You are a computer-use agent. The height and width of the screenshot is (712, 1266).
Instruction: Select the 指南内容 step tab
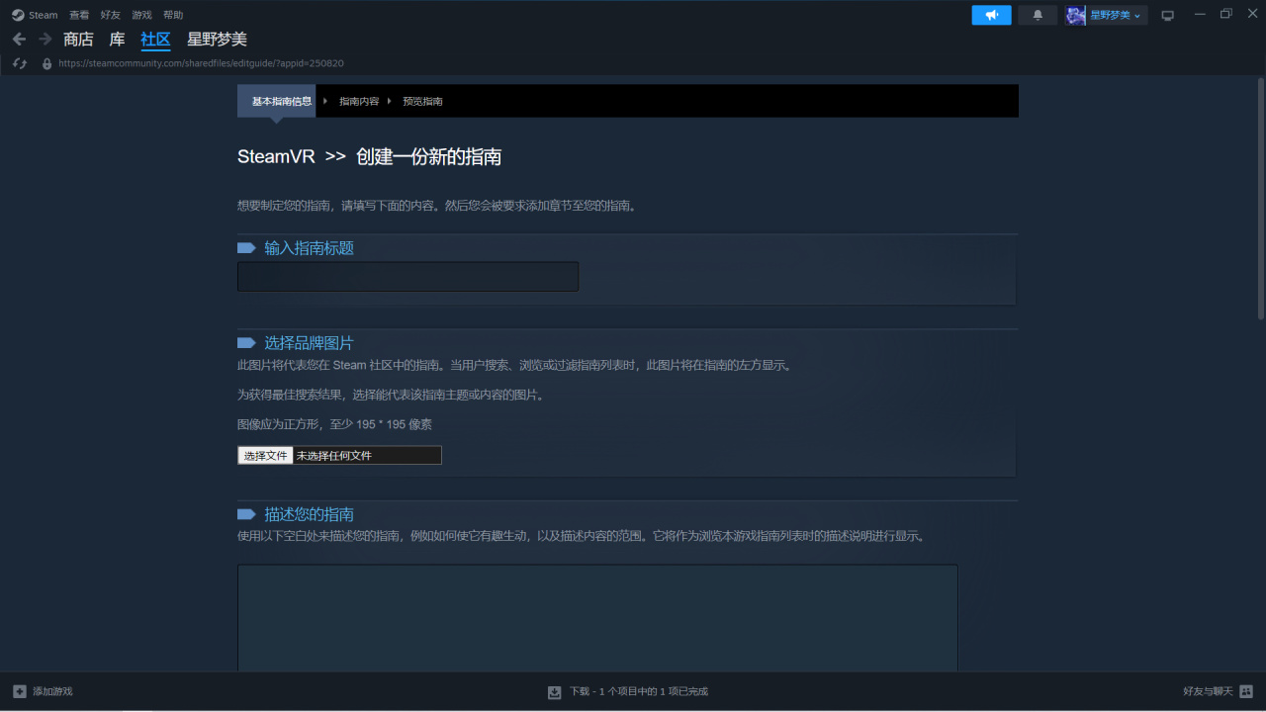[x=359, y=101]
